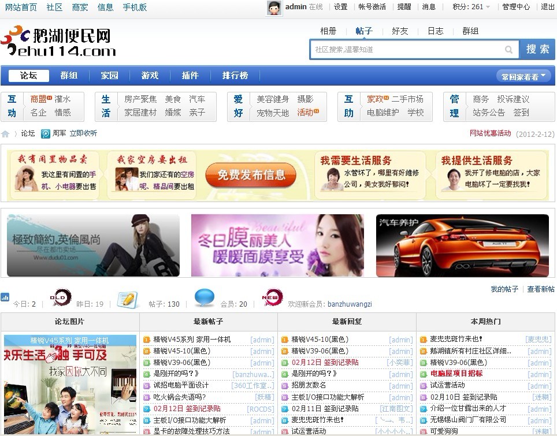Viewport: 557px width, 436px height.
Task: Open the 设置 link
Action: 340,7
